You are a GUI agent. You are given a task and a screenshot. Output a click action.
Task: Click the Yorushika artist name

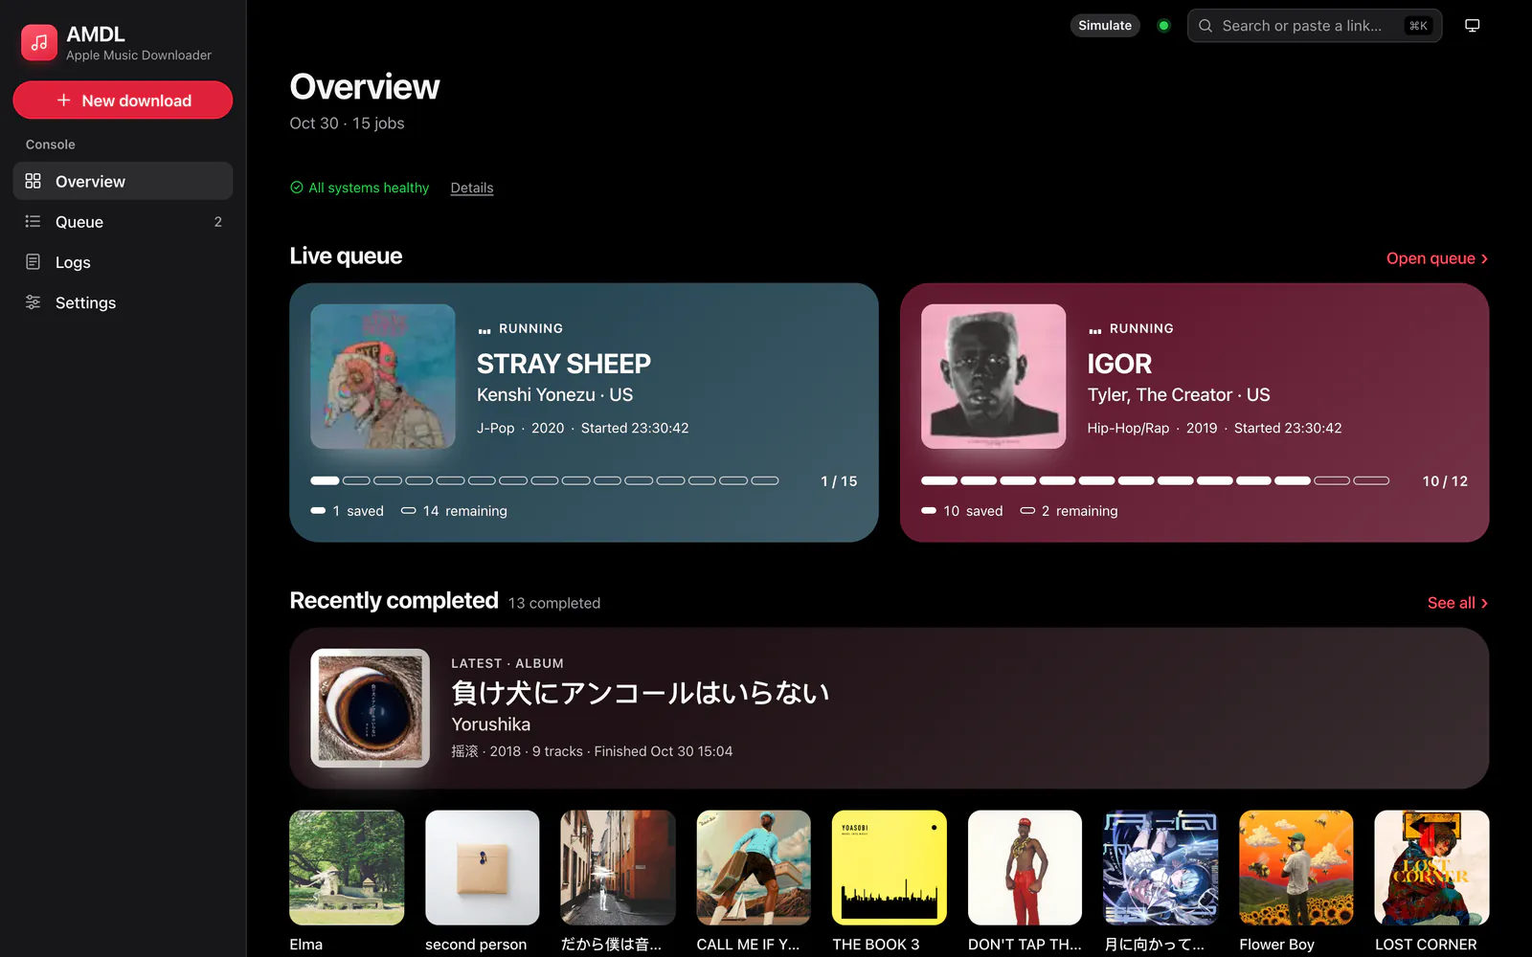(x=491, y=724)
